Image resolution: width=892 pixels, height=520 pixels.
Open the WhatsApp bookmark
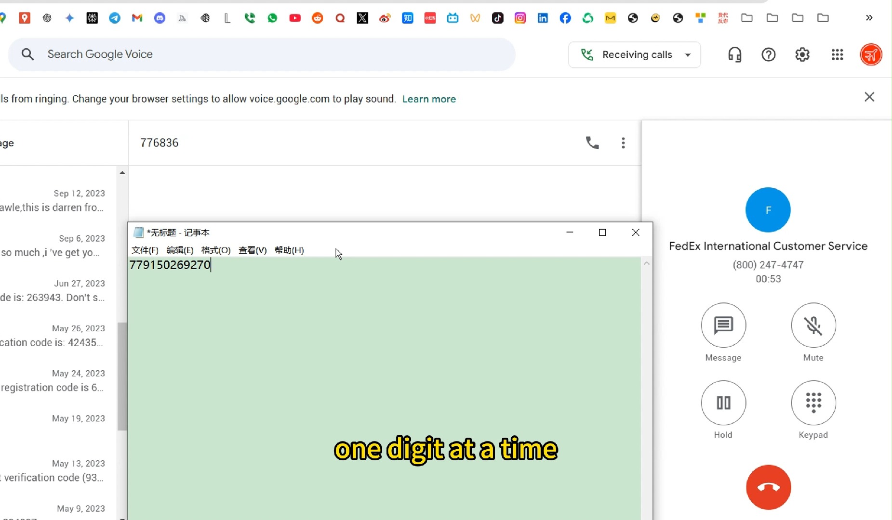[273, 18]
